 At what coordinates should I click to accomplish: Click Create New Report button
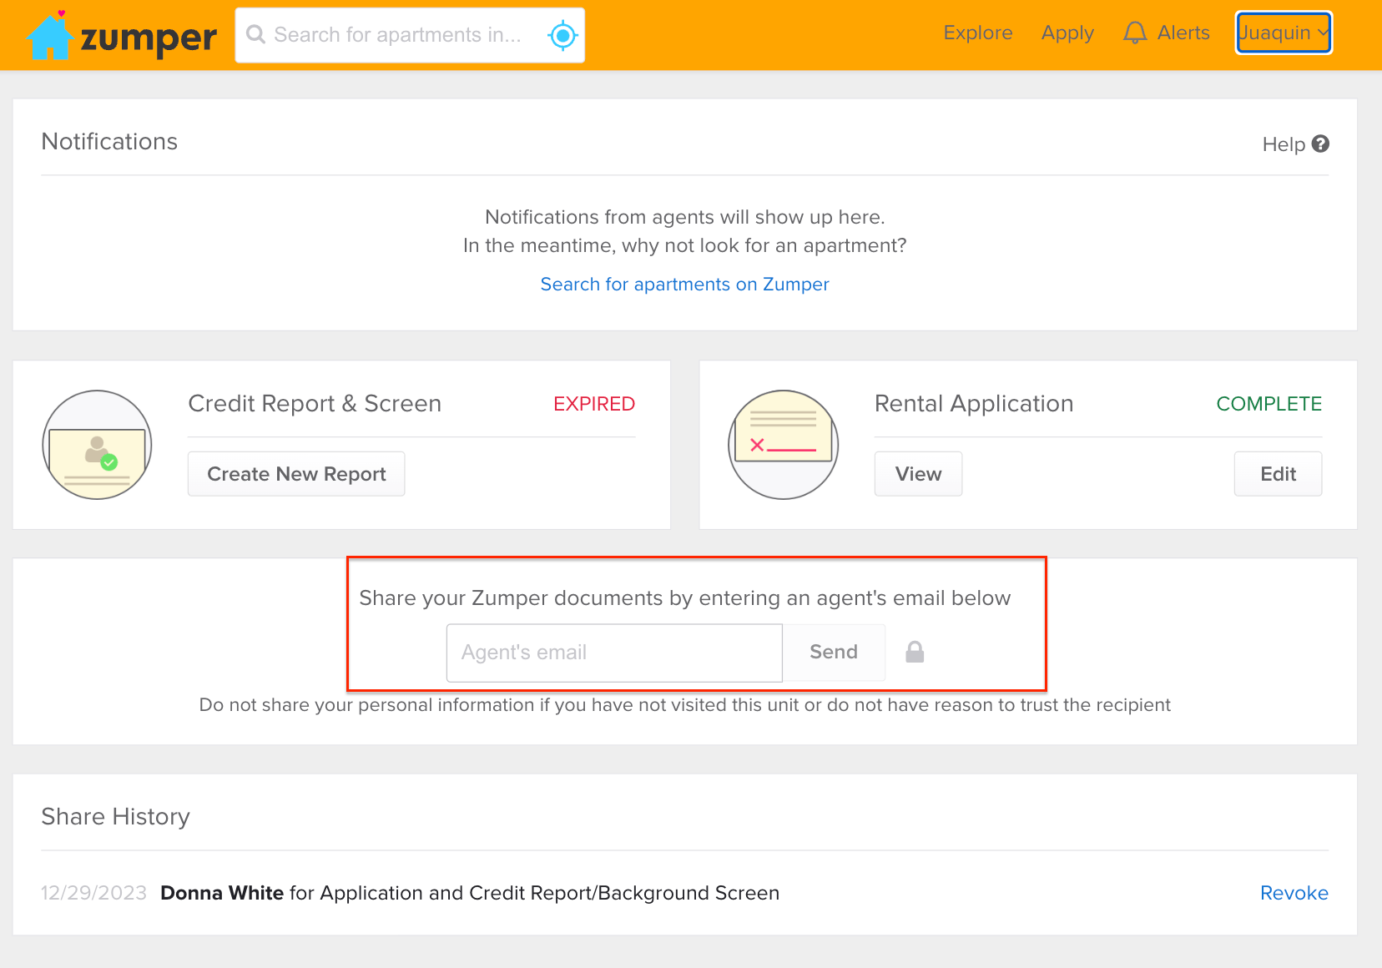(295, 473)
